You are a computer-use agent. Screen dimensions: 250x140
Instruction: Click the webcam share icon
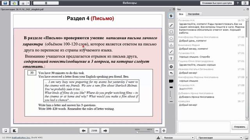(23, 3)
